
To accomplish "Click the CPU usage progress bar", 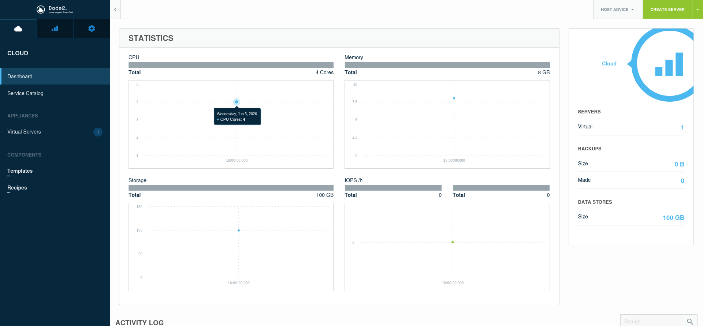I will coord(231,65).
